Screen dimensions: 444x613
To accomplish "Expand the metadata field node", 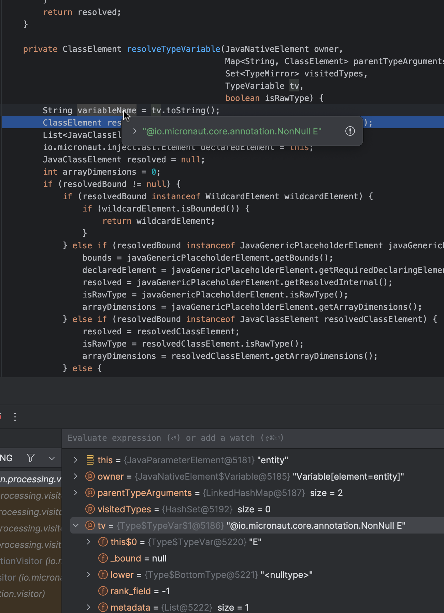I will tap(89, 608).
